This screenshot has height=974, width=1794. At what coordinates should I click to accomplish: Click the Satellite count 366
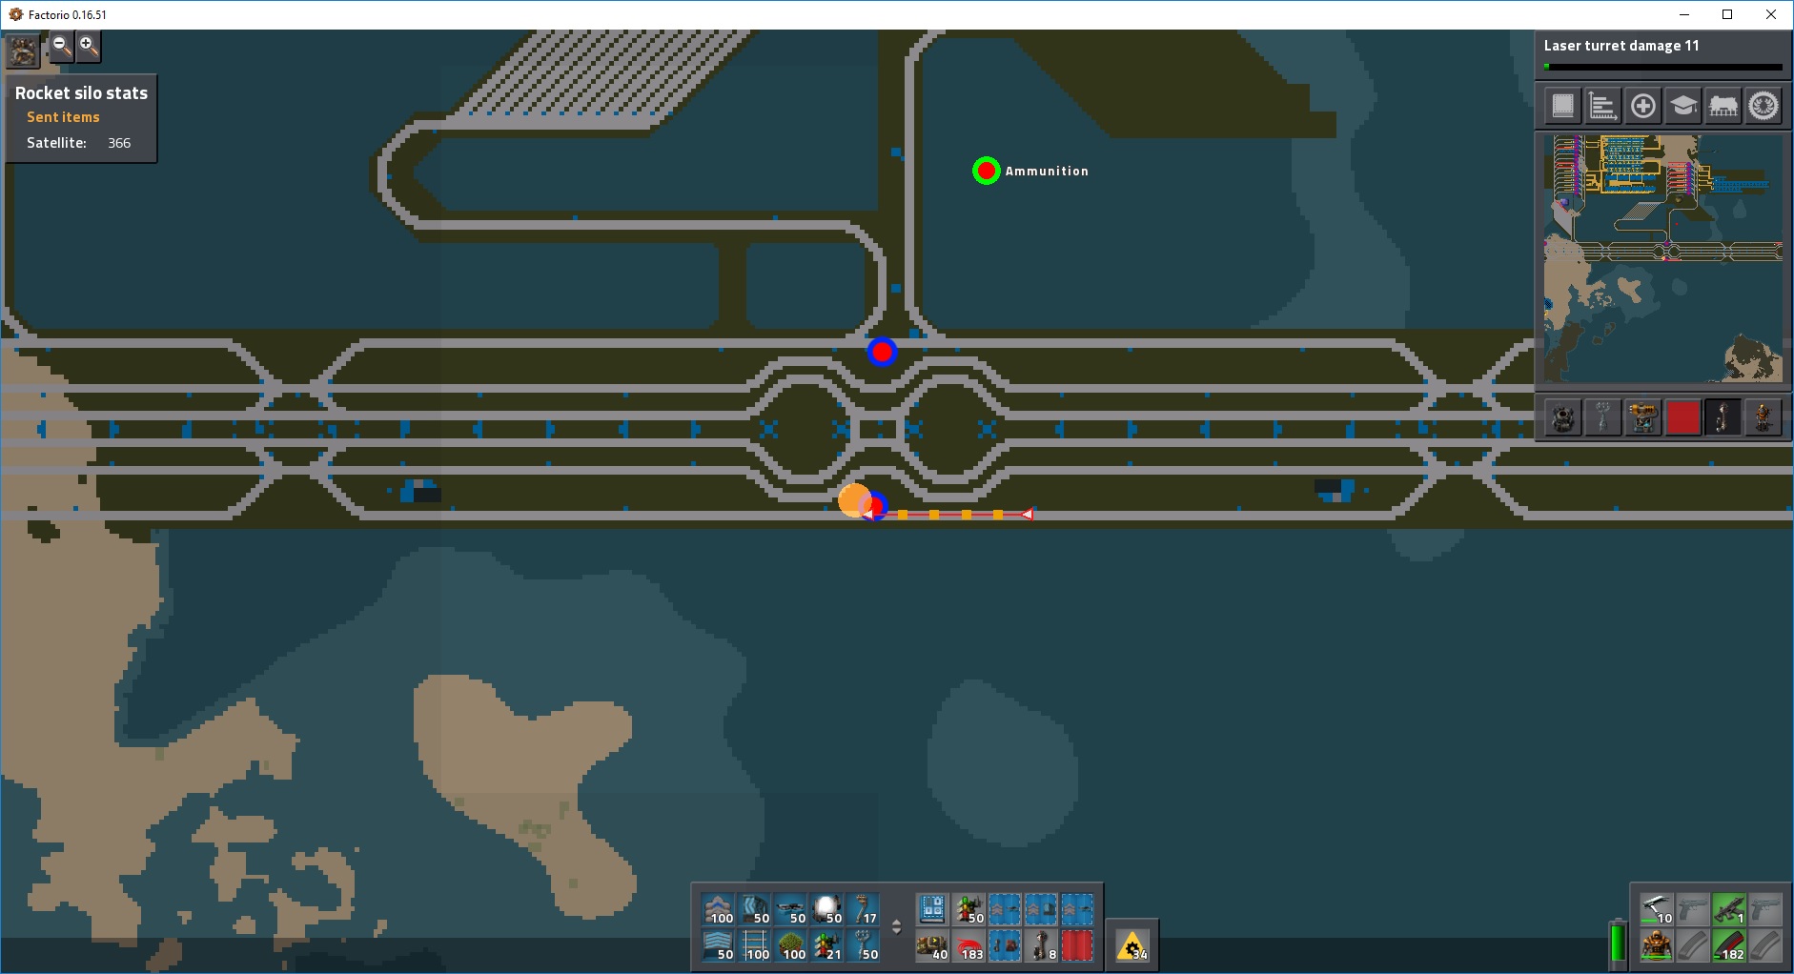[119, 143]
